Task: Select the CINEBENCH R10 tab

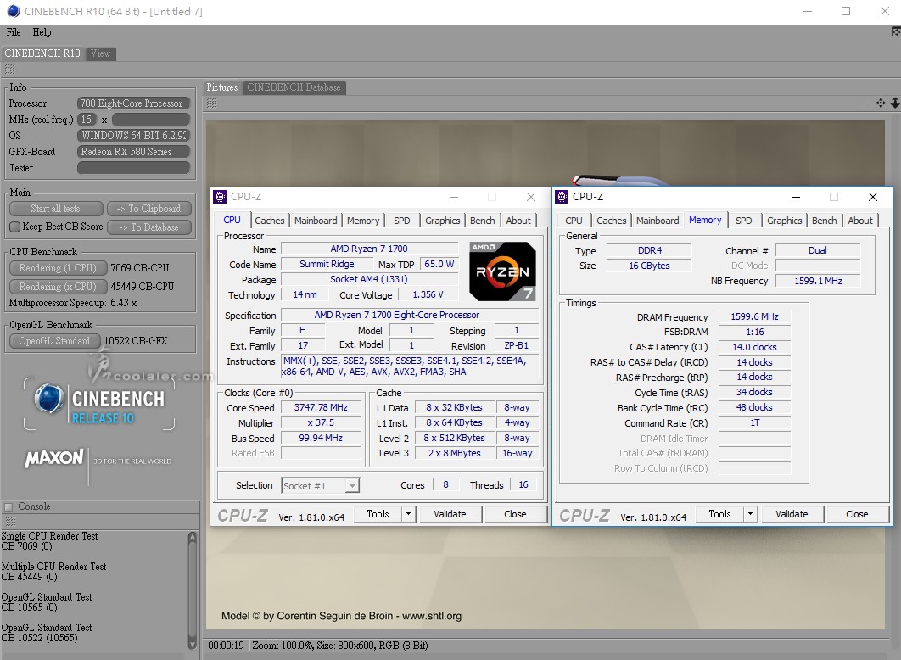Action: [x=42, y=53]
